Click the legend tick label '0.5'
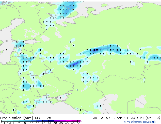The width and height of the screenshot is (161, 124). click(9, 123)
